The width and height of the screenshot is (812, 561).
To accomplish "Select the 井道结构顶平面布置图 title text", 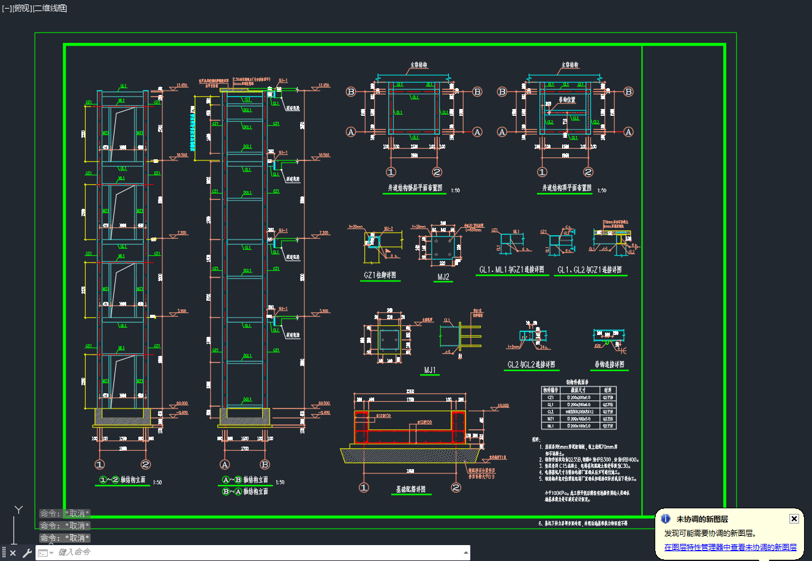I will pos(566,187).
